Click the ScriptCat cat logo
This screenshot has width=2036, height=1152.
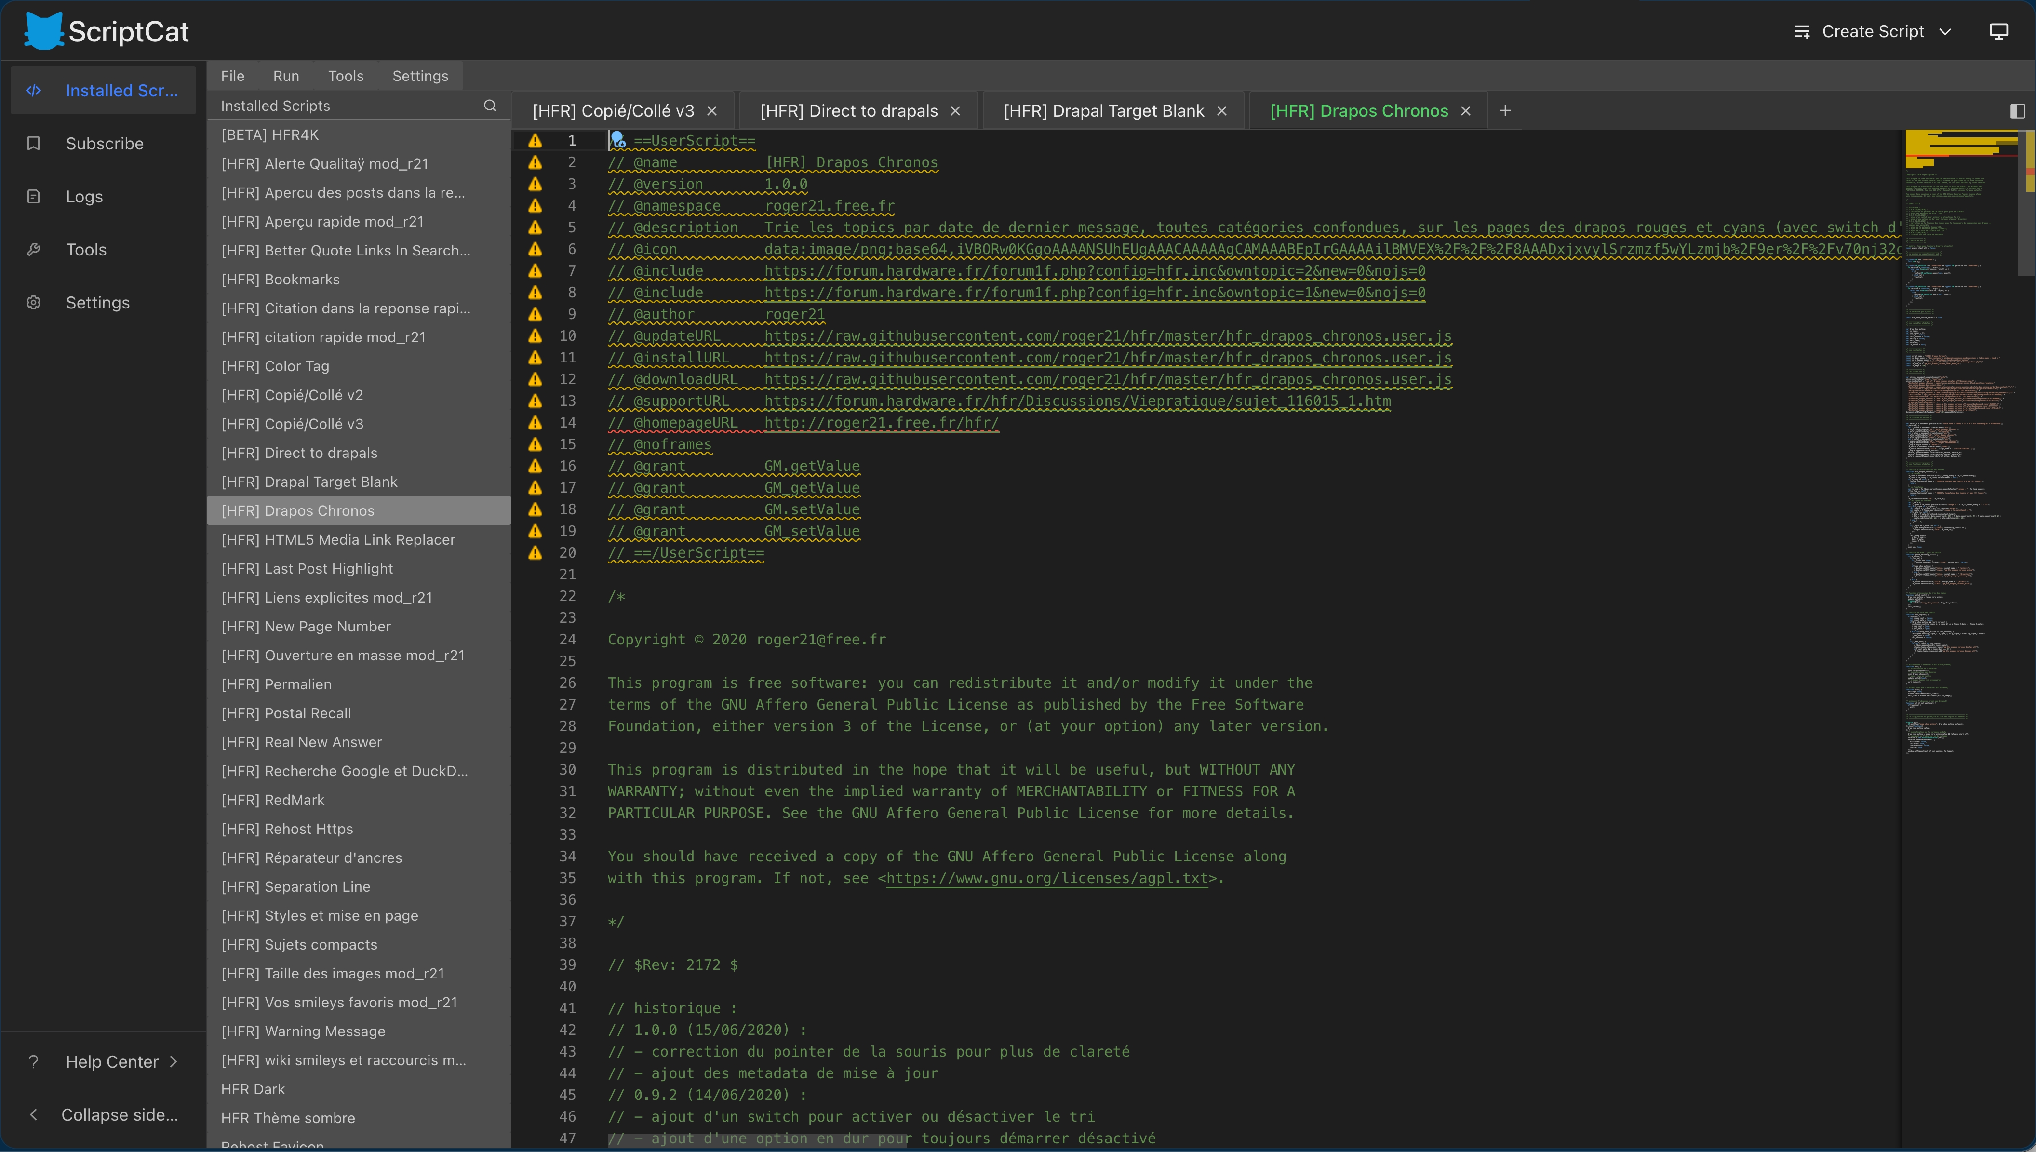tap(43, 32)
